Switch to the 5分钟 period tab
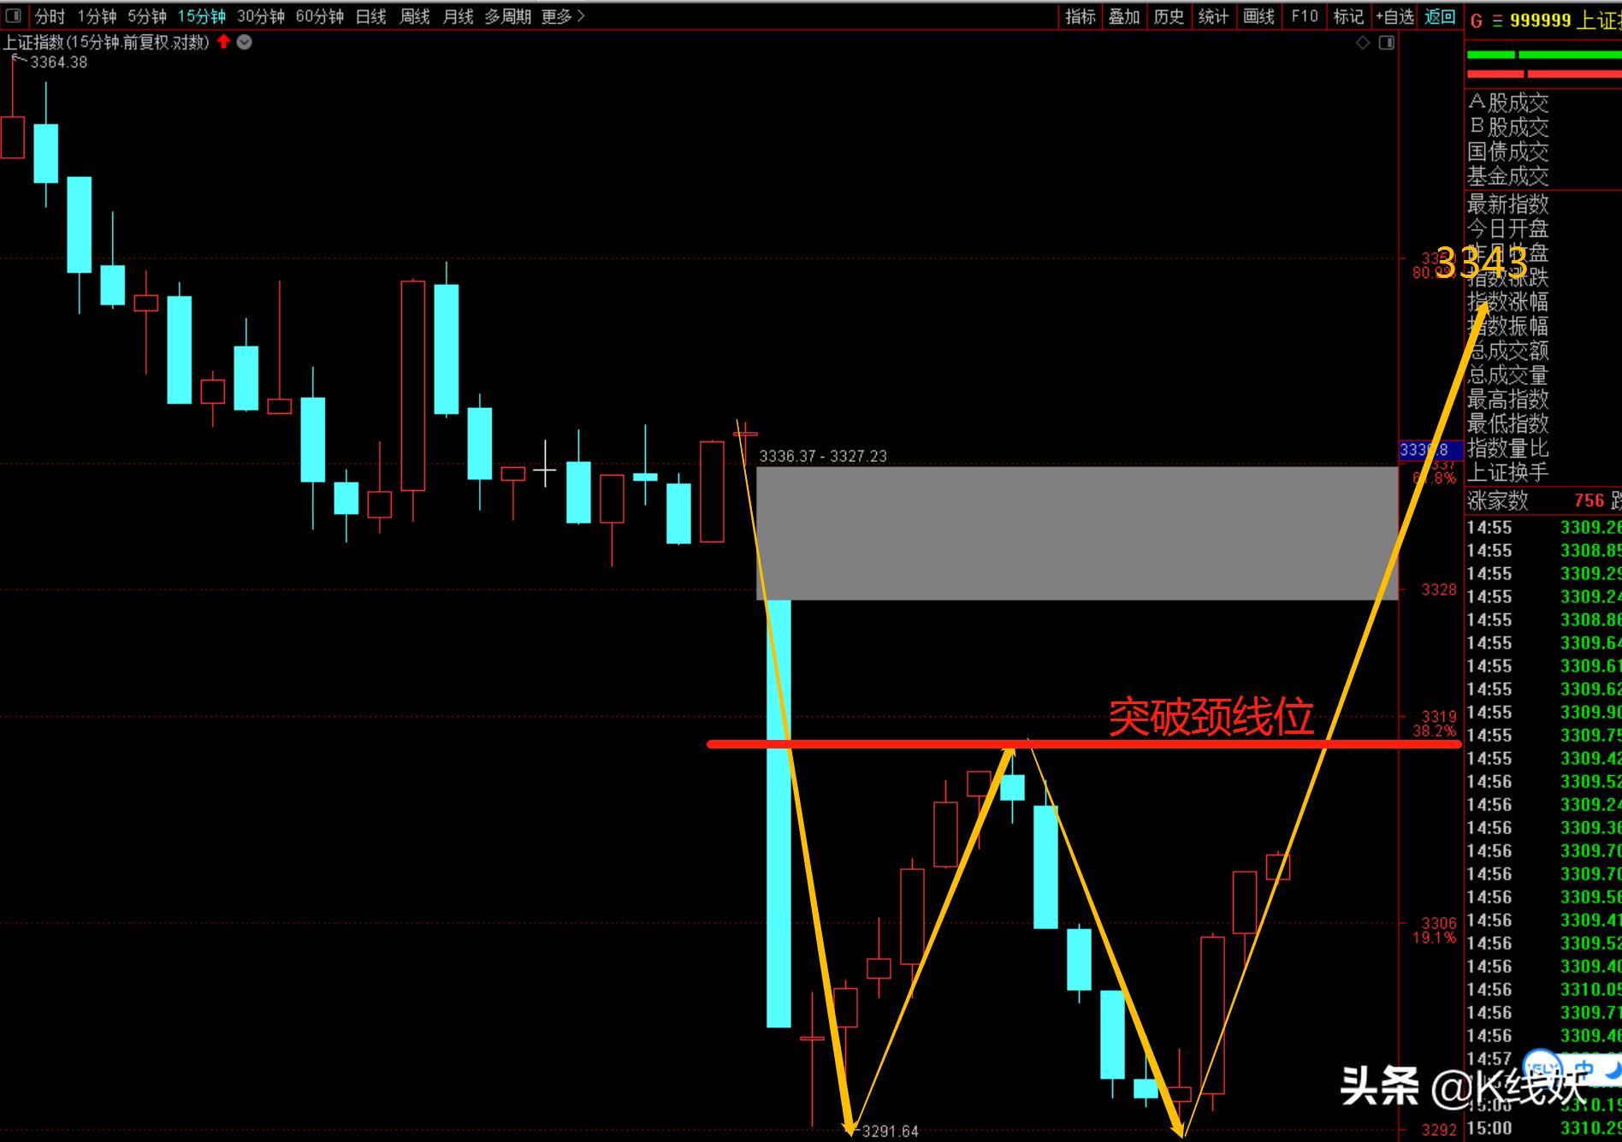Image resolution: width=1622 pixels, height=1142 pixels. [147, 16]
